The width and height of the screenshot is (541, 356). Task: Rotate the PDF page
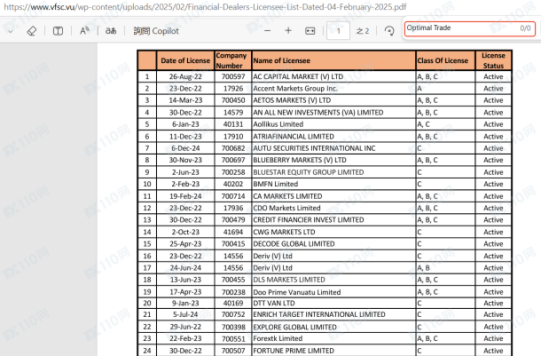click(389, 31)
